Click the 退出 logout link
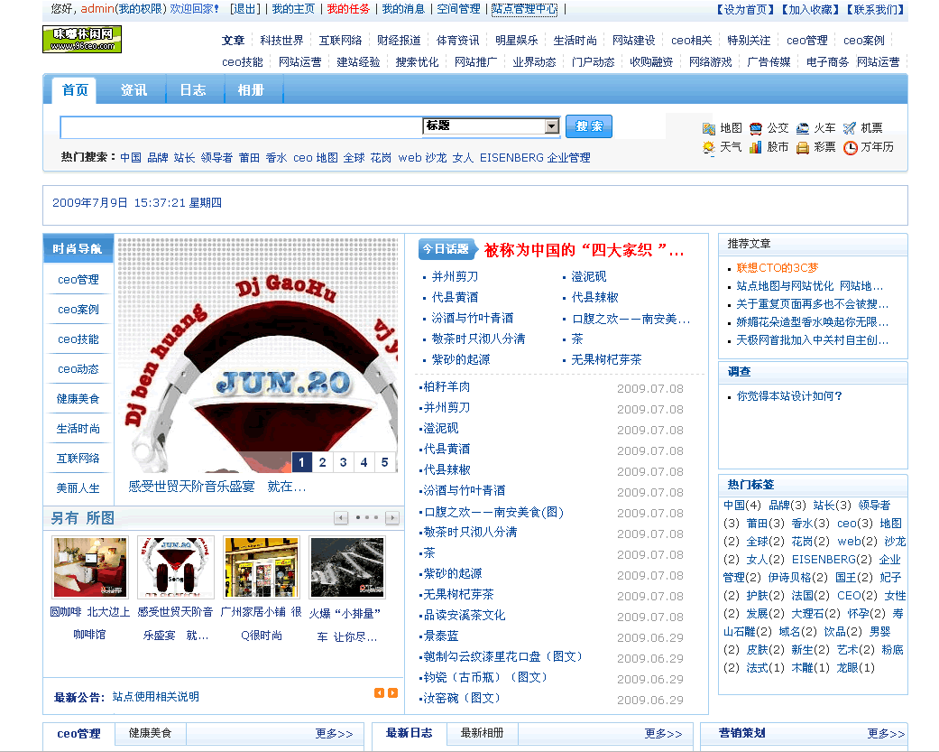Image resolution: width=939 pixels, height=752 pixels. 245,9
